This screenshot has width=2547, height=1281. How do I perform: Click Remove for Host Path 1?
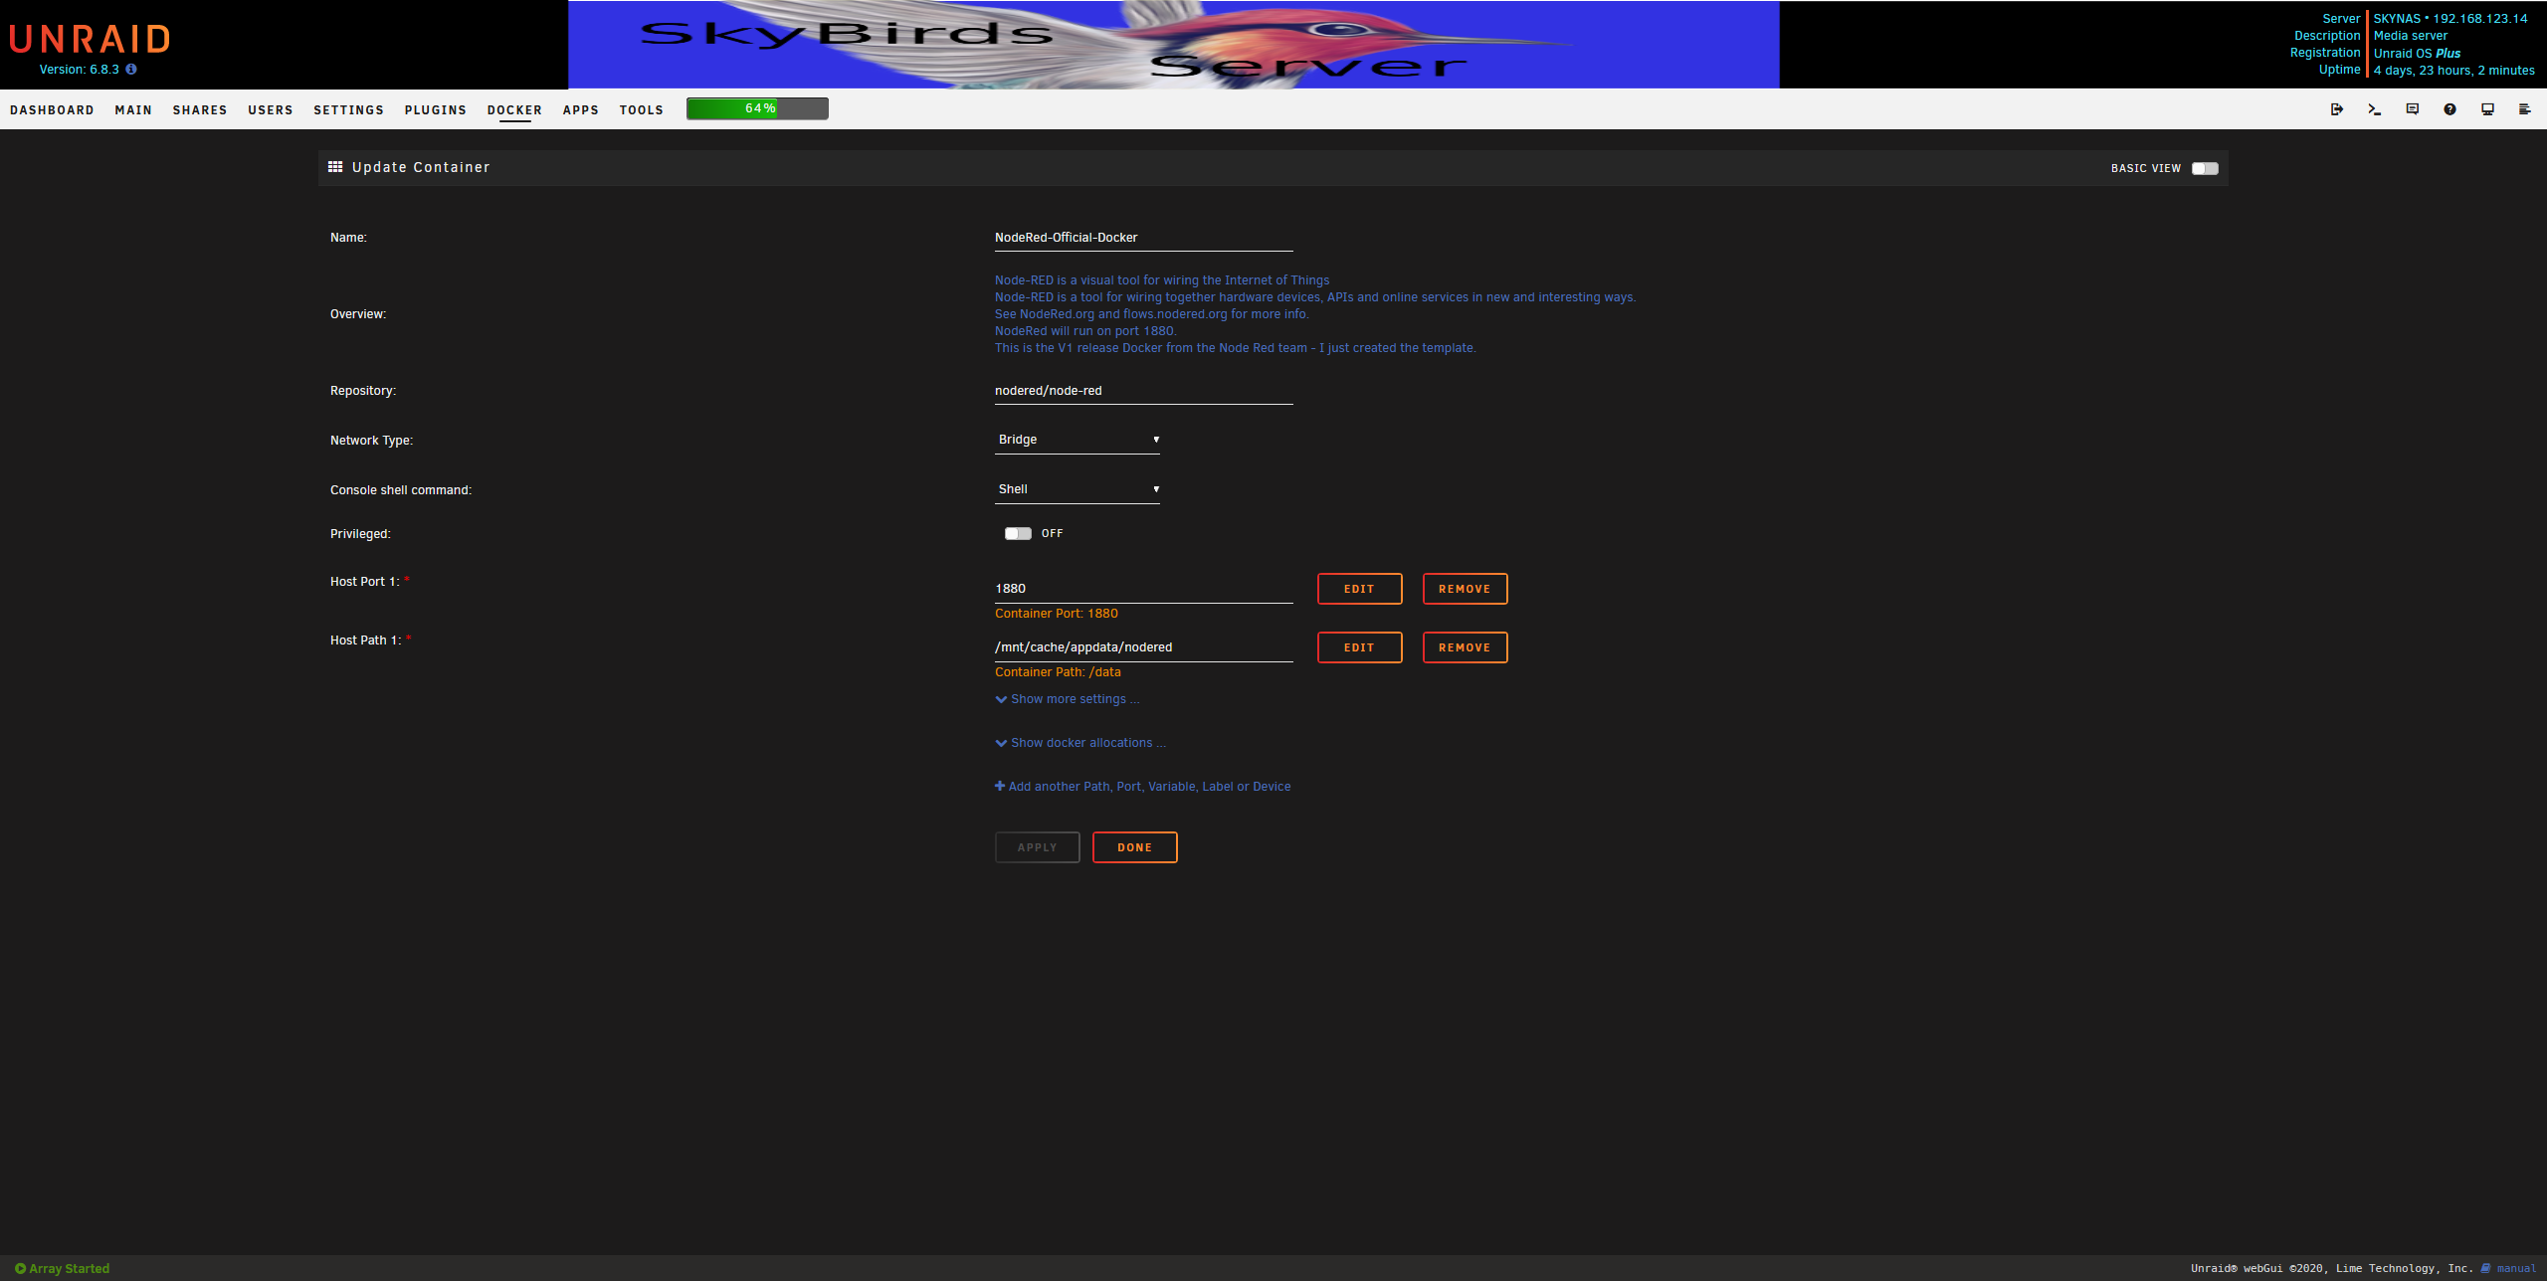tap(1465, 647)
